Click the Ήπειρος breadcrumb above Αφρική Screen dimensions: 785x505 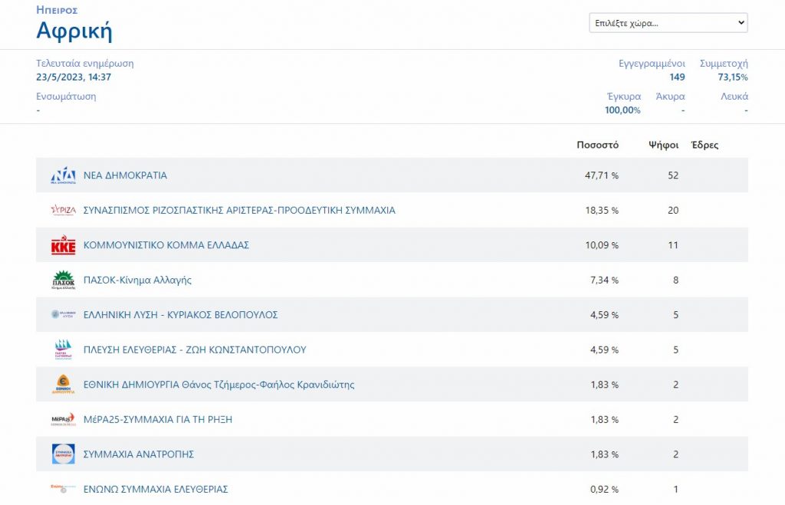coord(57,11)
